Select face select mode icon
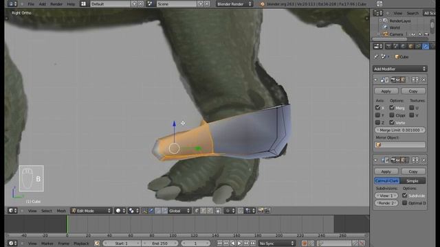This screenshot has height=247, width=440. click(x=210, y=211)
